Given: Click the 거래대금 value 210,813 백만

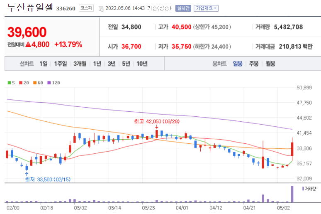Looking at the screenshot, I should click(296, 47).
